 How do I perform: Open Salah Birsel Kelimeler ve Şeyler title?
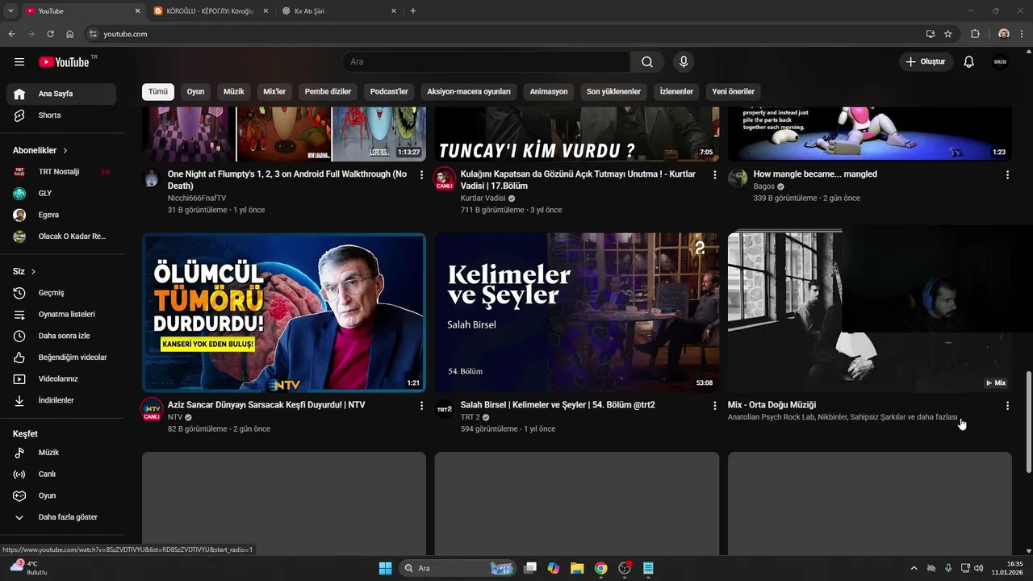558,405
